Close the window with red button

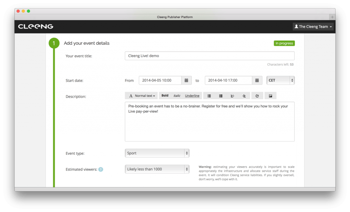click(18, 11)
